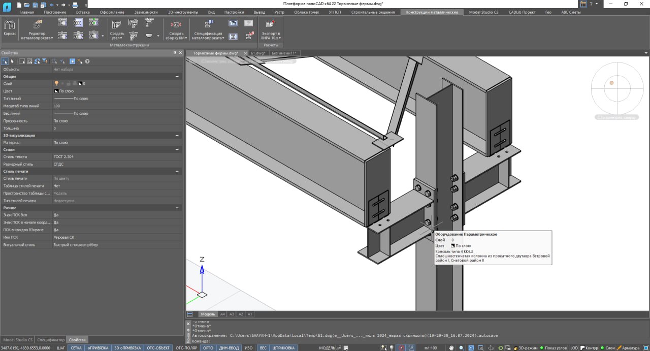The image size is (650, 351).
Task: Open the Строительные решения ribbon tab
Action: click(372, 12)
